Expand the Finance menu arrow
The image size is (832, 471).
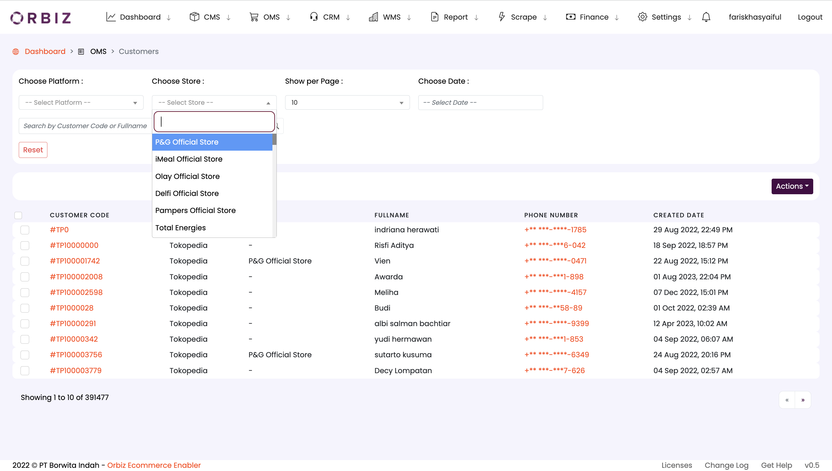[x=617, y=18]
